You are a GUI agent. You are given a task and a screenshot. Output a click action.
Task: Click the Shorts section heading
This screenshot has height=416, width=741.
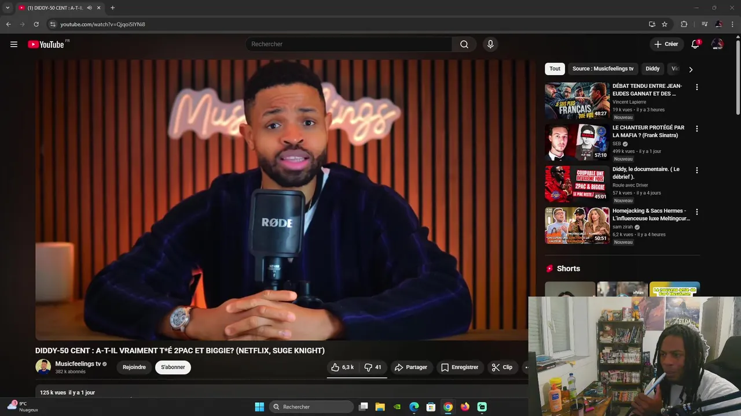(568, 269)
